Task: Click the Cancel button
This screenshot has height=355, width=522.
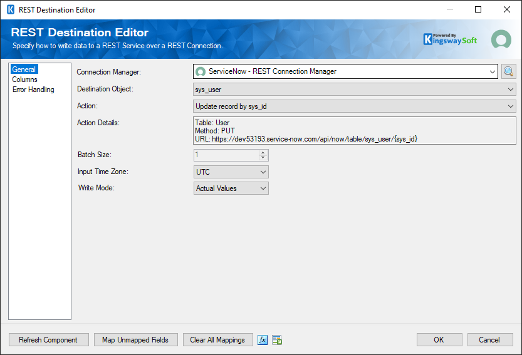Action: click(489, 340)
